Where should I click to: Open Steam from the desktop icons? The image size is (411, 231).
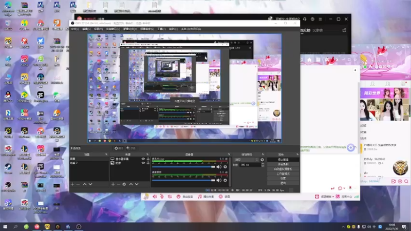(8, 169)
